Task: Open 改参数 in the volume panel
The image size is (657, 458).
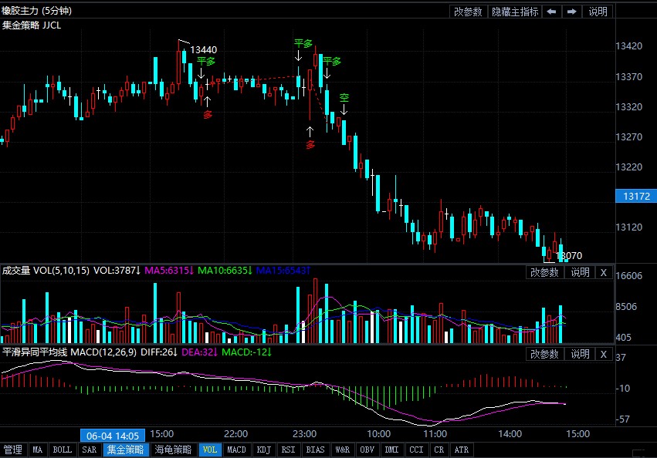Action: pos(544,272)
